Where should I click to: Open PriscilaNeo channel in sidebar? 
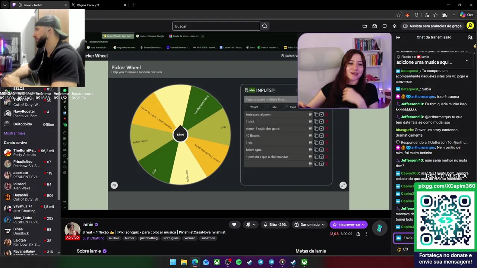[29, 164]
